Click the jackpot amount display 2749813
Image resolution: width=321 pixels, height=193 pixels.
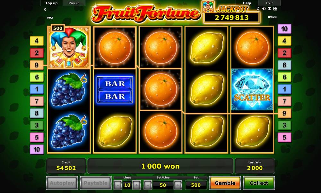[x=232, y=18]
